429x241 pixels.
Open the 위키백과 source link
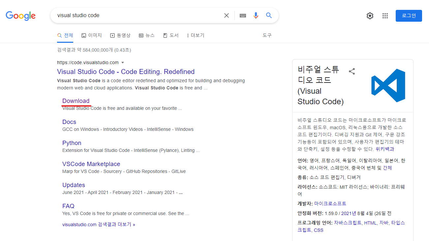tap(385, 149)
